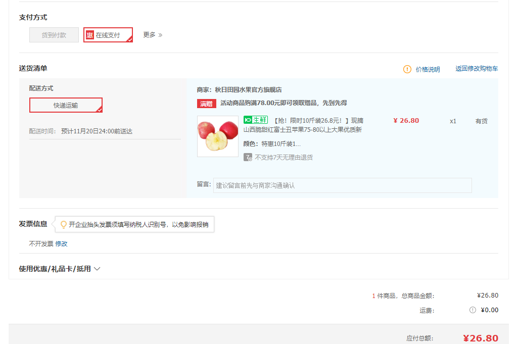Click the 特惠10斤装1... color spec text
Screen dimensions: 519x344
tap(281, 144)
